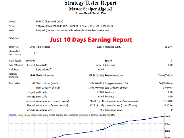Image resolution: width=184 pixels, height=138 pixels.
Task: Click the 16676 chart axis value
Action: [168, 116]
